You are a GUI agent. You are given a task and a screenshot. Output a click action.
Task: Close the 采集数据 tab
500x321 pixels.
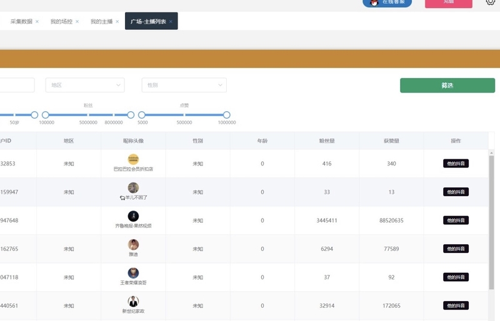coord(37,21)
